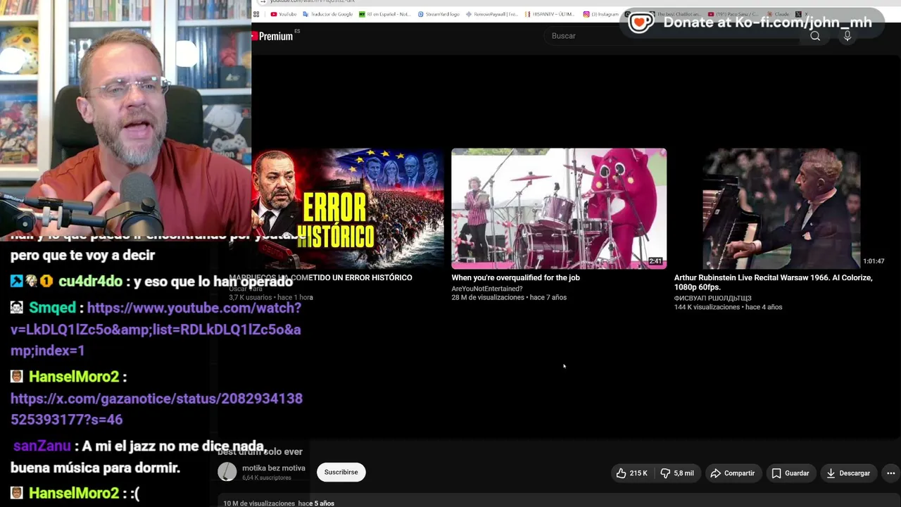Open HanselMoro2's x.com gazanotice link

[156, 408]
